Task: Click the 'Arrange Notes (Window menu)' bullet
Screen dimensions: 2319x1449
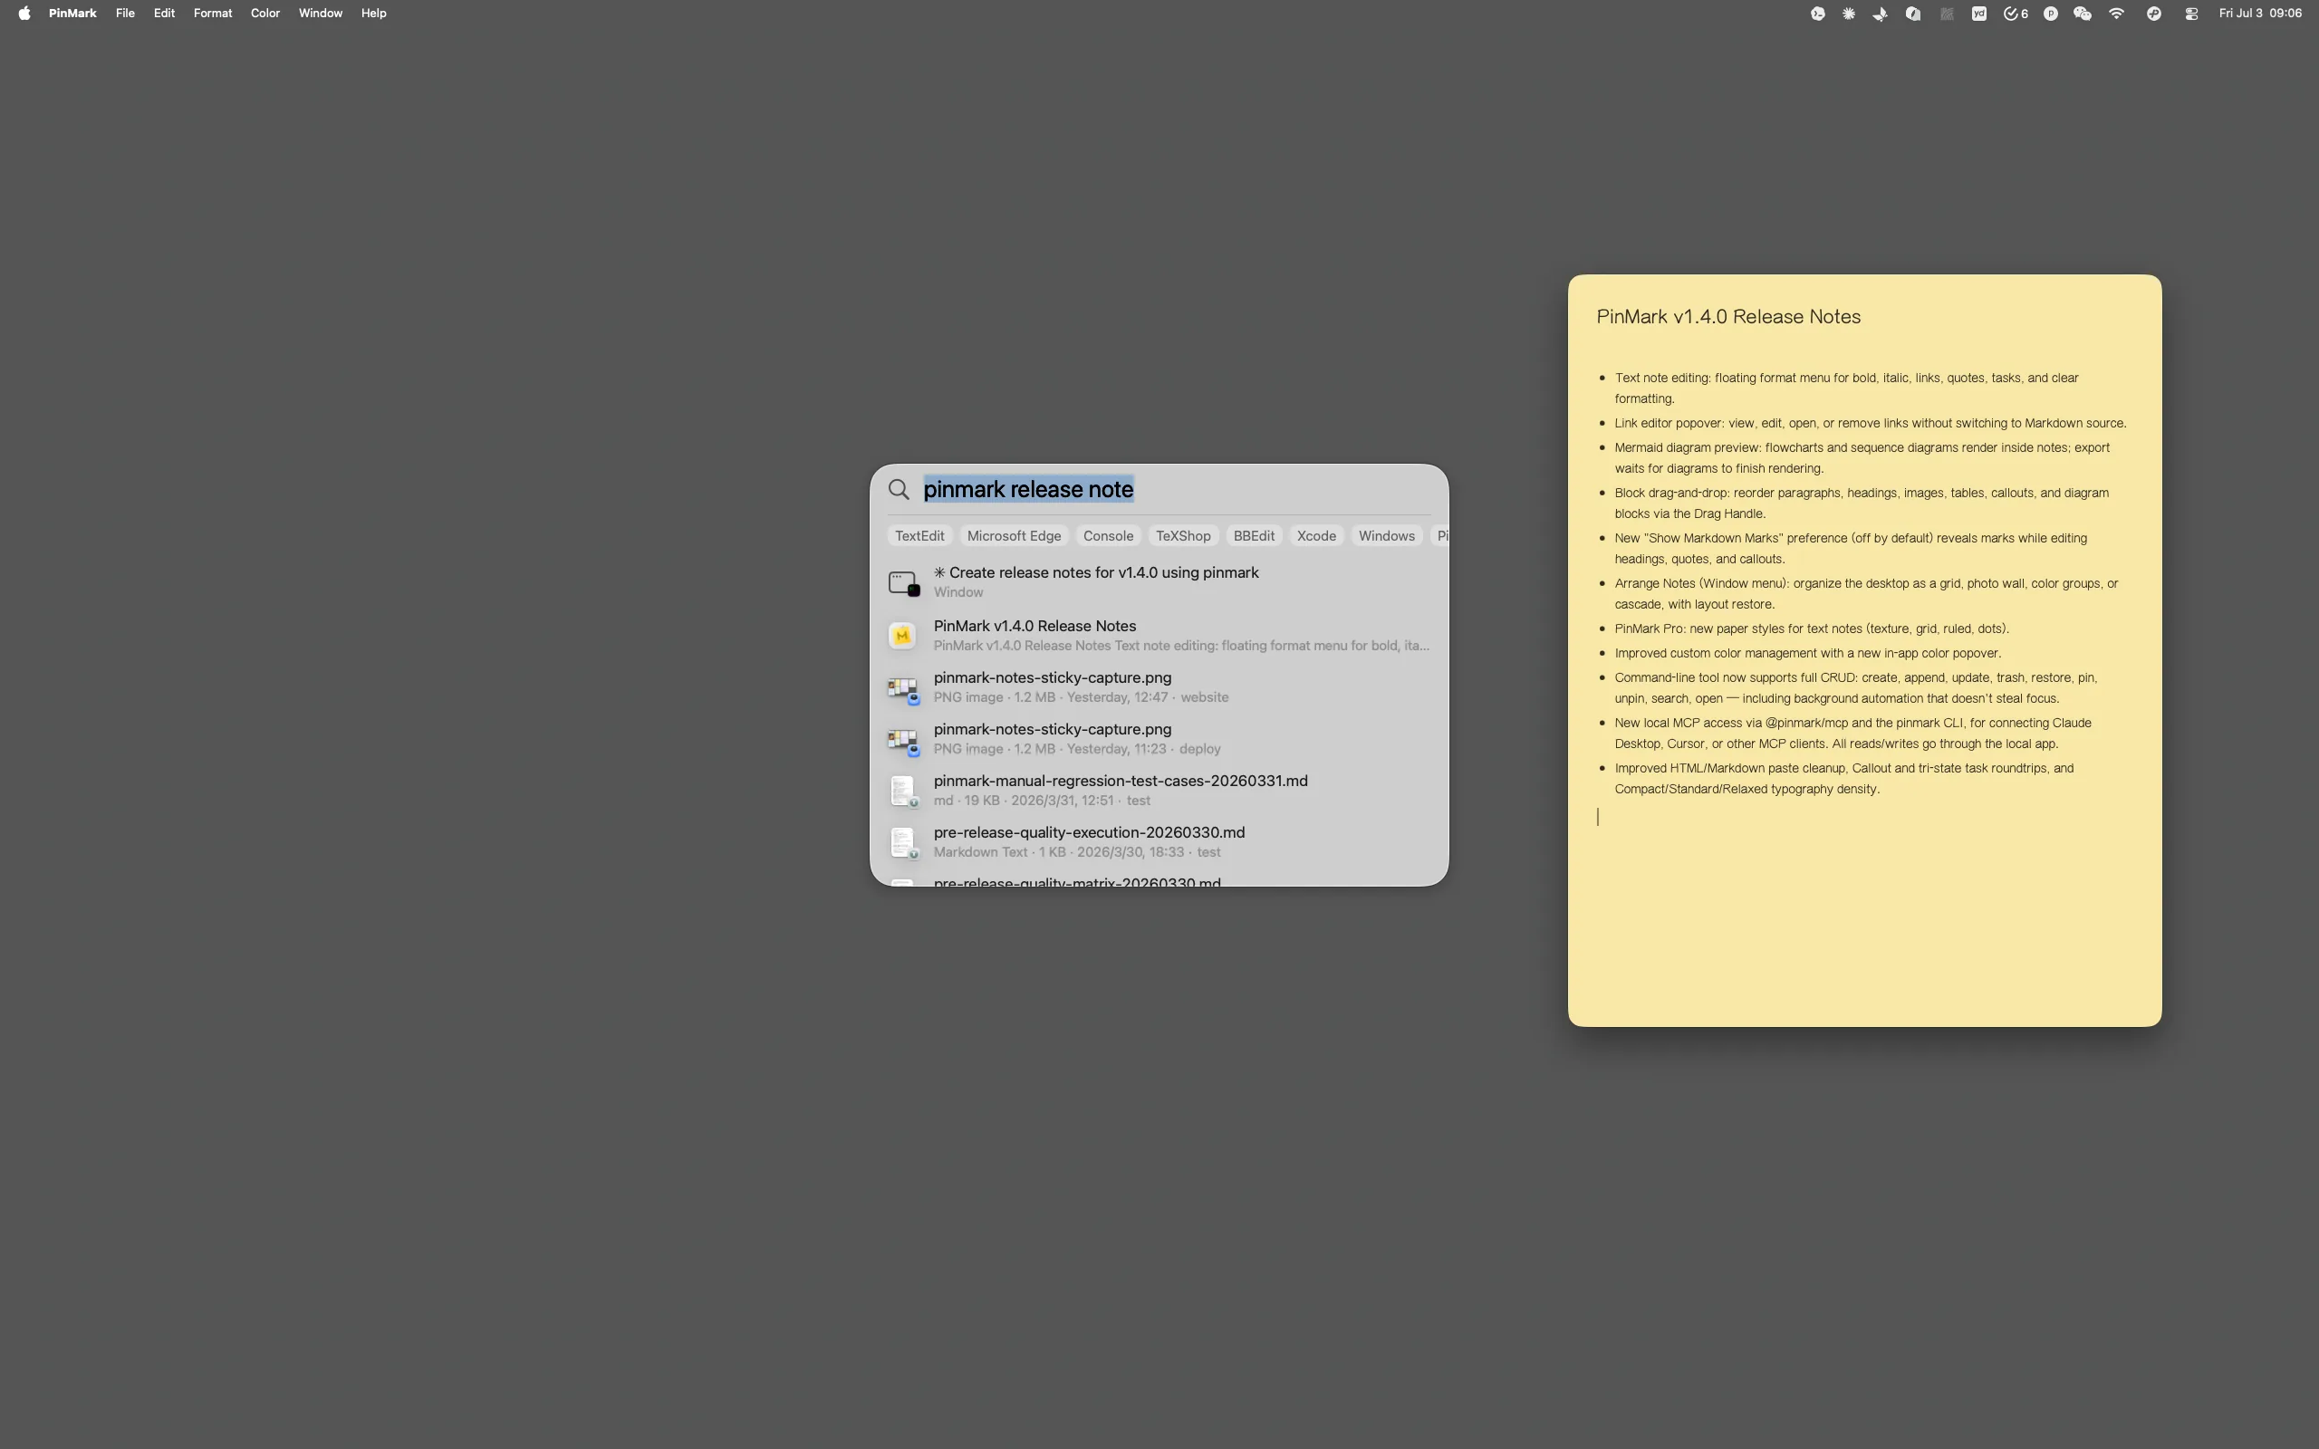Action: point(1866,594)
